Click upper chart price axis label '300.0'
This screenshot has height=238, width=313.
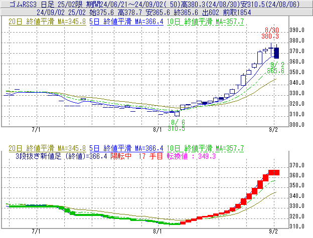coord(297,125)
